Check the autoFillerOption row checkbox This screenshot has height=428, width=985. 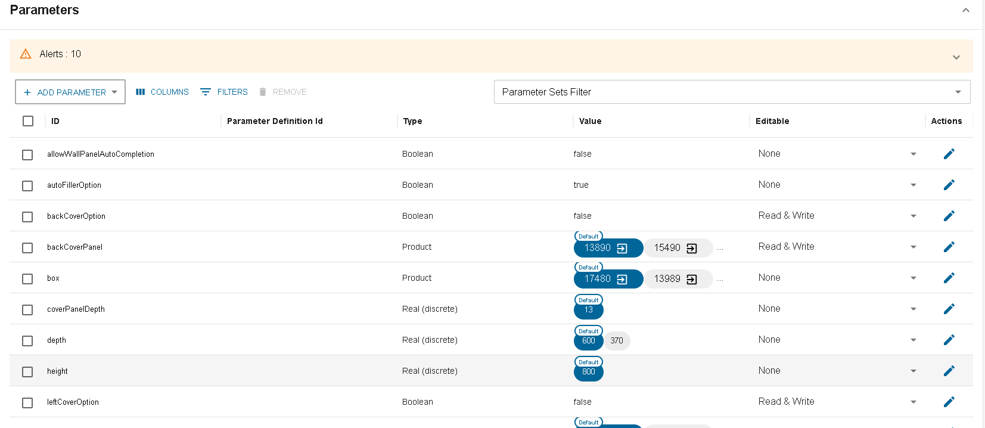click(27, 186)
